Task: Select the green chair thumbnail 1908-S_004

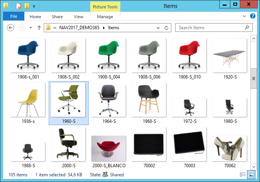Action: pyautogui.click(x=108, y=55)
